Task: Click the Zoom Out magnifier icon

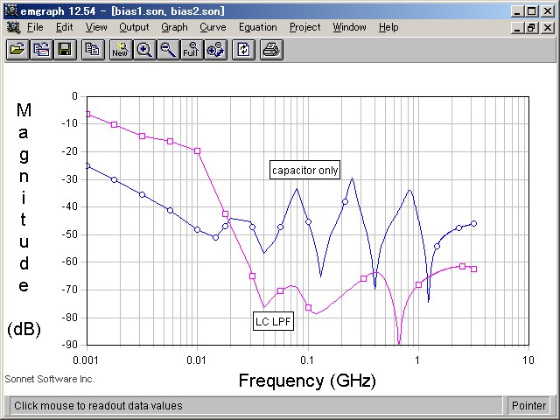Action: pyautogui.click(x=168, y=50)
